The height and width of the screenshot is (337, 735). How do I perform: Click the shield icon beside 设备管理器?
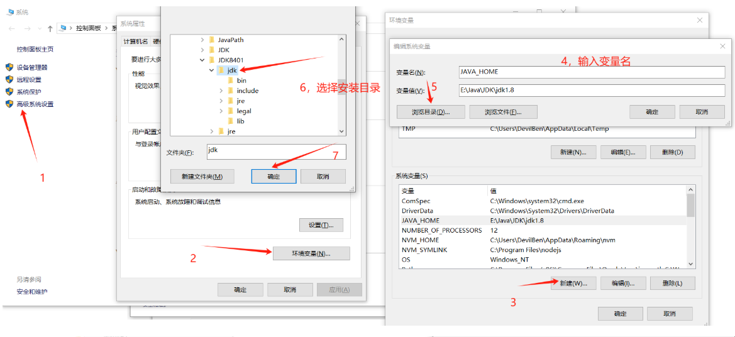(x=9, y=67)
